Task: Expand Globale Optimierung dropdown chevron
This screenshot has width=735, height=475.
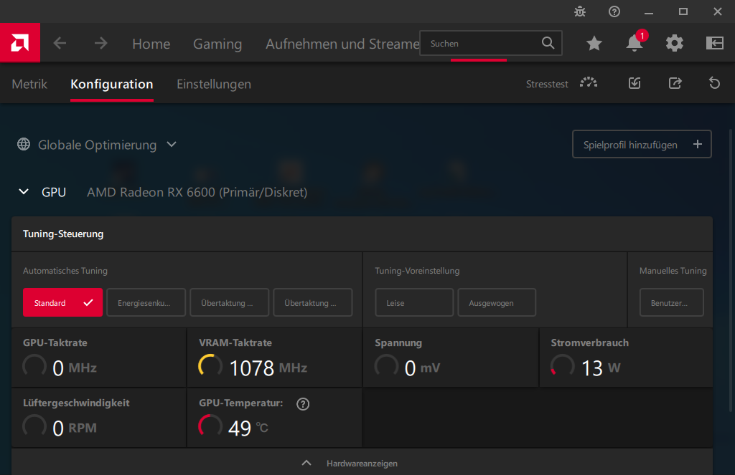Action: pos(172,144)
